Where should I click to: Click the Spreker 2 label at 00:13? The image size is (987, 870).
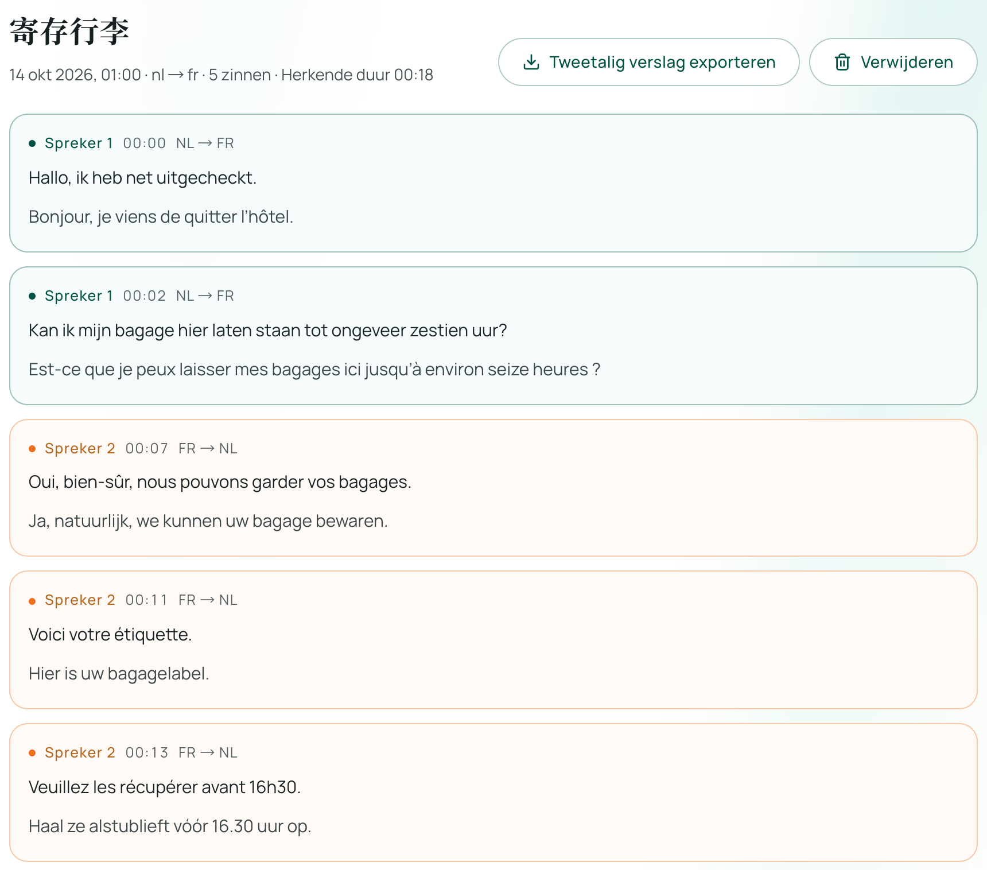(x=80, y=753)
